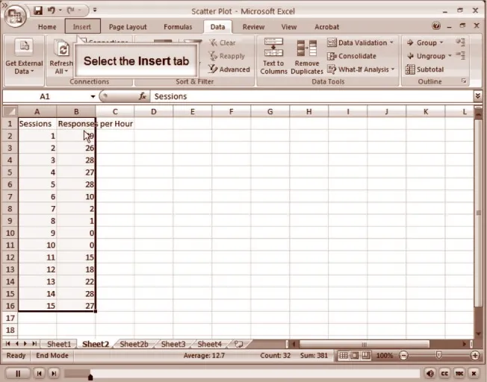
Task: Launch Text to Columns wizard
Action: click(273, 57)
